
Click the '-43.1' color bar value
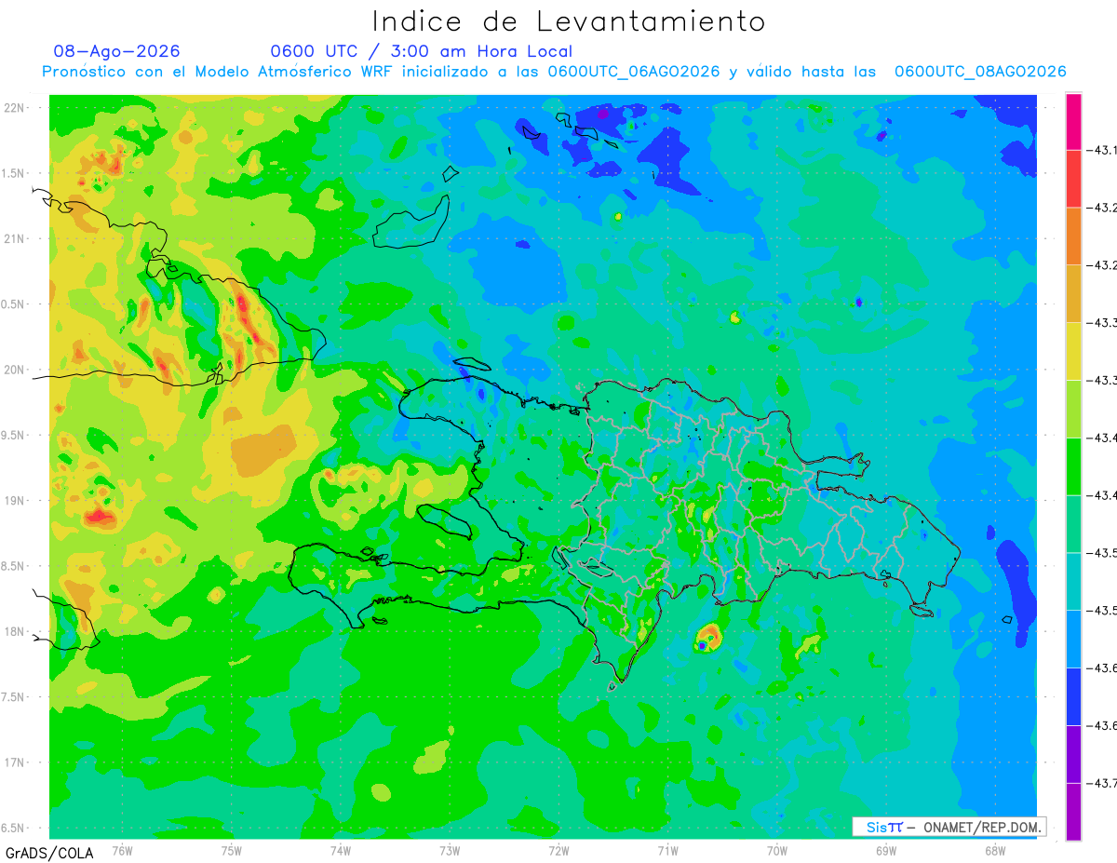[1104, 150]
